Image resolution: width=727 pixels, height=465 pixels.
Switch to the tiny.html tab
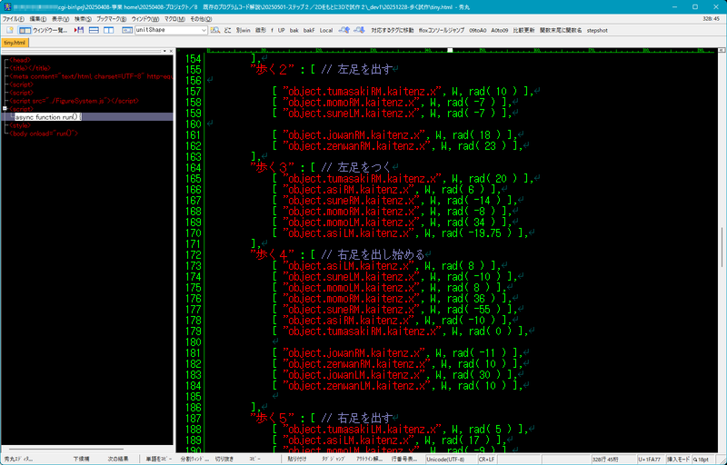pos(15,42)
